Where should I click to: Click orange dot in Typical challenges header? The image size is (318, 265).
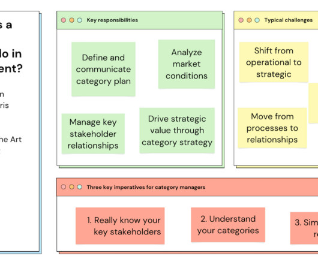pos(249,20)
